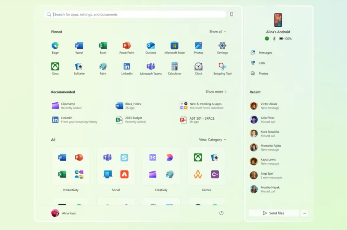Click the power button at bottom right
Image resolution: width=347 pixels, height=230 pixels.
click(221, 213)
